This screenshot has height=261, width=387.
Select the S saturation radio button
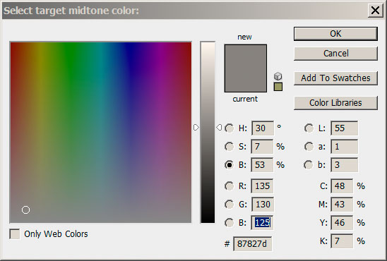click(x=230, y=147)
